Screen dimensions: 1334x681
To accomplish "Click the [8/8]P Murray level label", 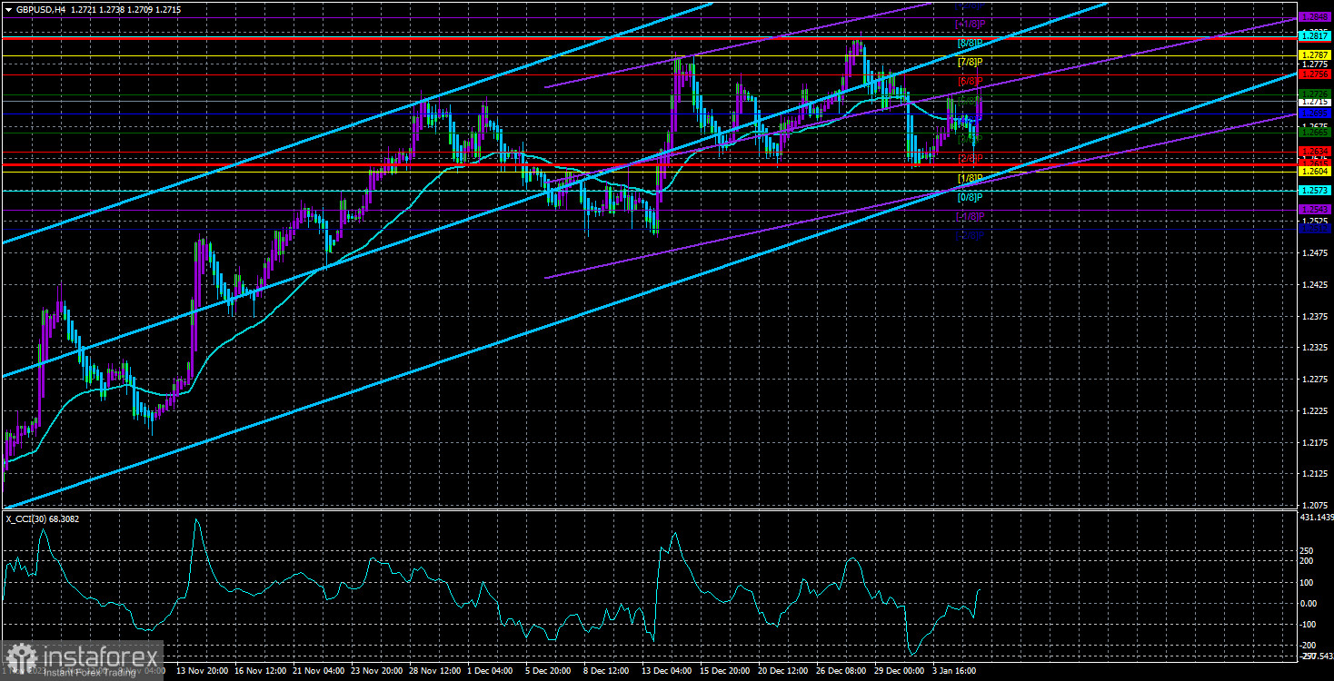I will 970,44.
